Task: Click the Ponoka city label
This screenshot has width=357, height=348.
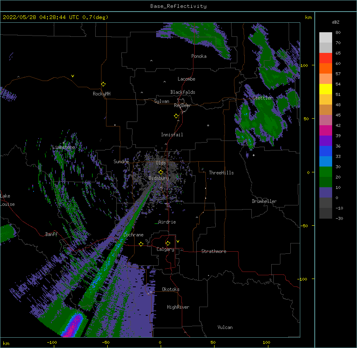Action: (199, 56)
